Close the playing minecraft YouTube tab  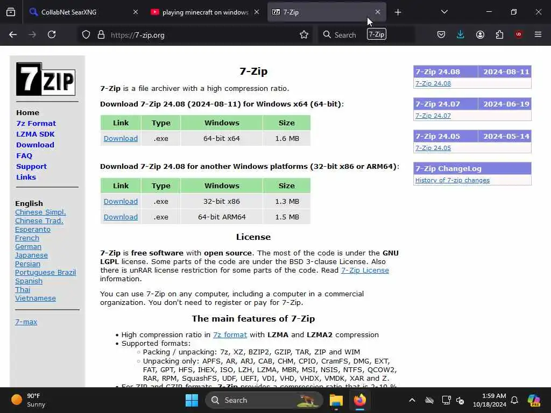(257, 12)
